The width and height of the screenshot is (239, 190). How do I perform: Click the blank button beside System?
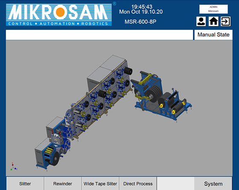pyautogui.click(x=175, y=184)
